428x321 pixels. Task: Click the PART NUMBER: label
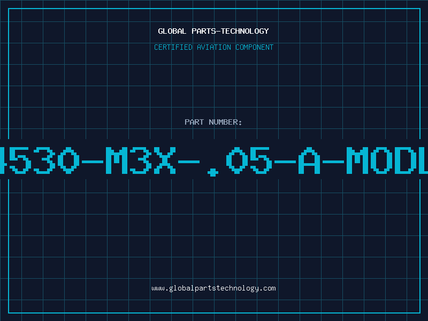213,122
